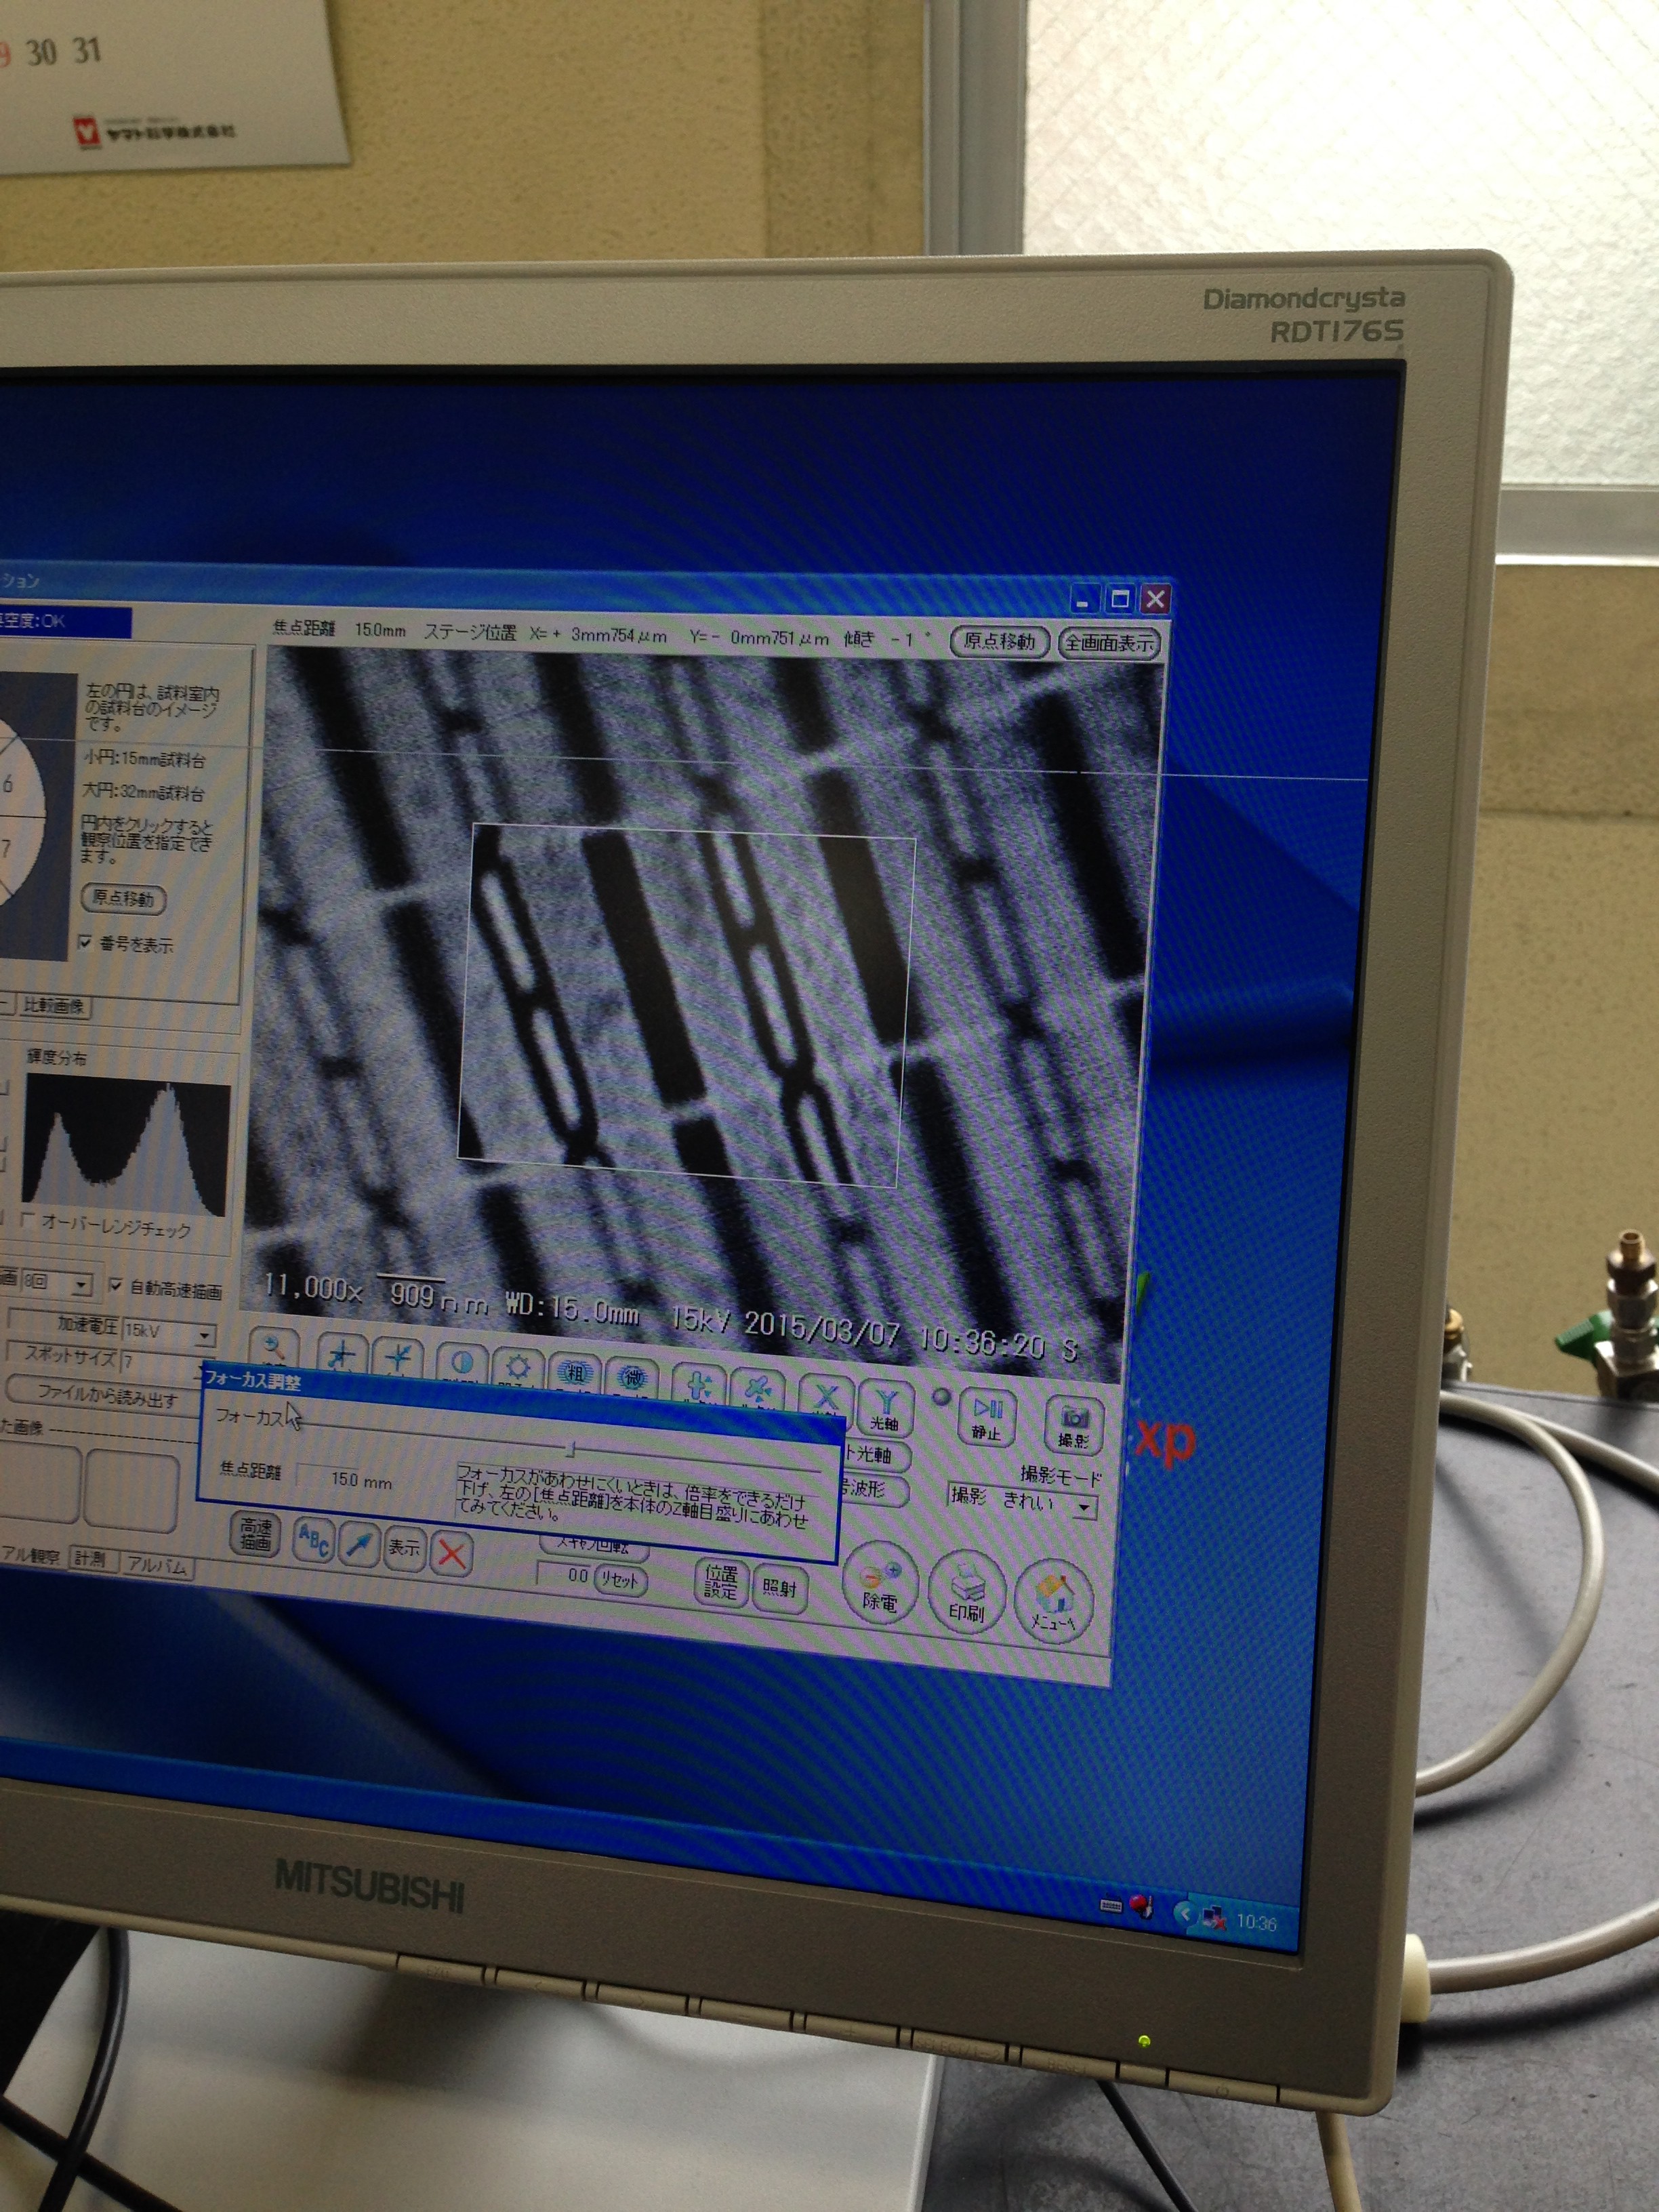This screenshot has width=1659, height=2212.
Task: Toggle 番号を表示 checkbox
Action: click(x=86, y=941)
